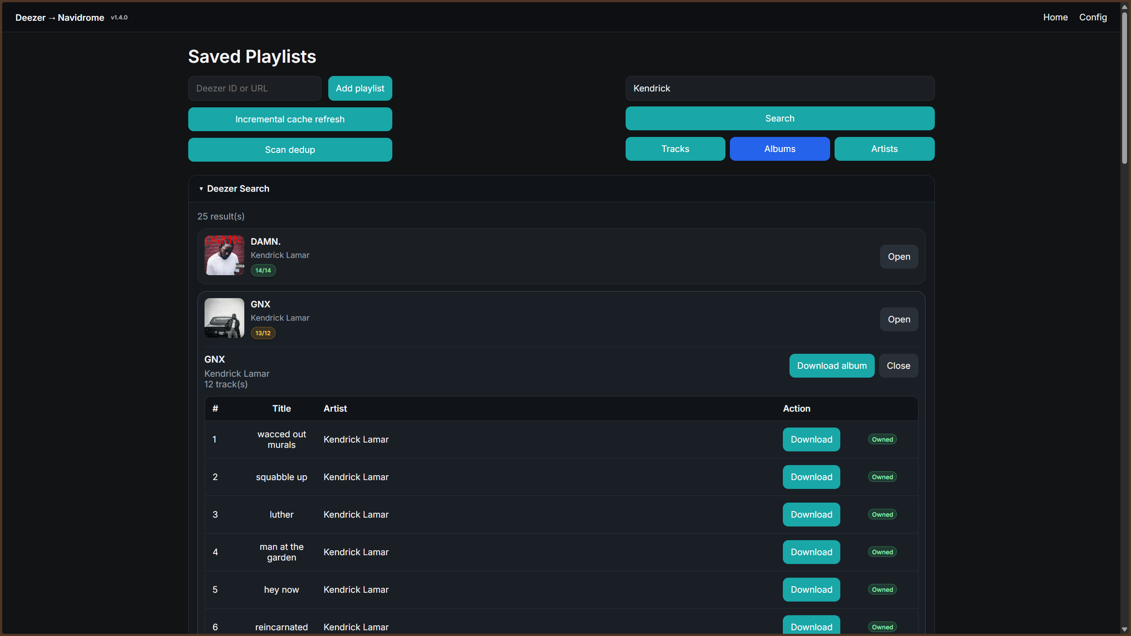The image size is (1131, 636).
Task: Click the scrollbar up arrow
Action: pyautogui.click(x=1124, y=7)
